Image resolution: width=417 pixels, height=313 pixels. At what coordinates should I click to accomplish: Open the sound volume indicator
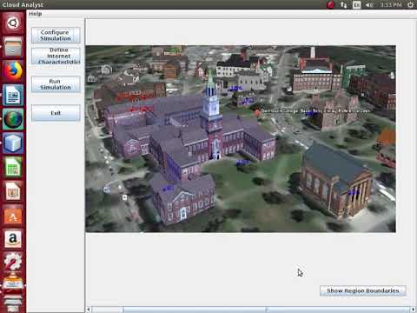[369, 5]
